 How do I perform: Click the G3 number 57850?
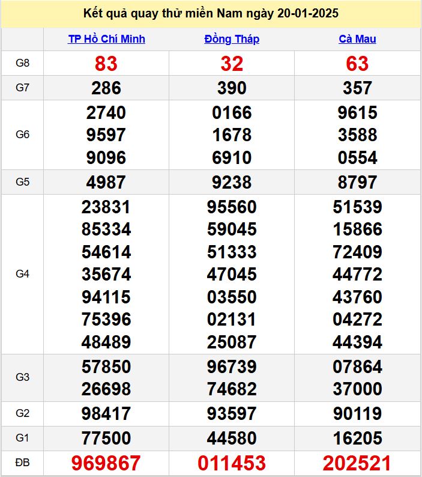106,366
